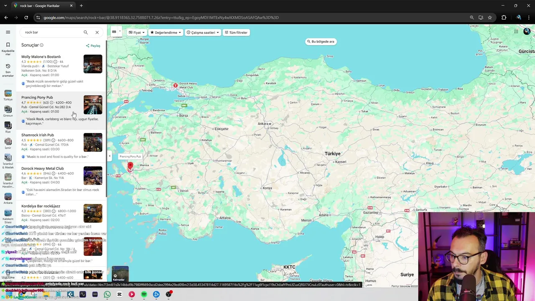Image resolution: width=535 pixels, height=301 pixels.
Task: Expand the Değerlendirme rating filter
Action: 166,33
